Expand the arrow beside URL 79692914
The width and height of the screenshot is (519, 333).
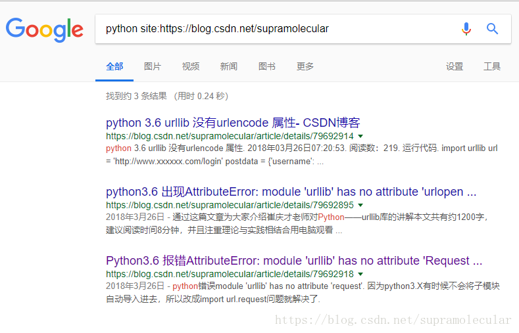click(360, 136)
